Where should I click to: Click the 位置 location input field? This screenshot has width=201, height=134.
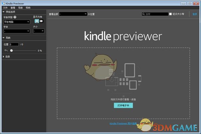click(x=14, y=44)
